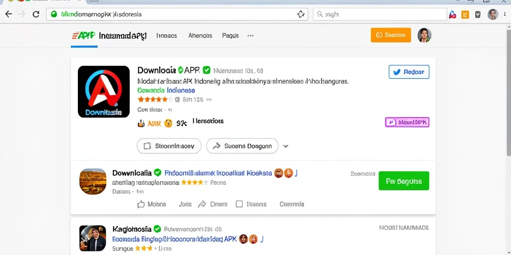This screenshot has width=511, height=255.
Task: Click the browser back arrow
Action: pyautogui.click(x=8, y=14)
